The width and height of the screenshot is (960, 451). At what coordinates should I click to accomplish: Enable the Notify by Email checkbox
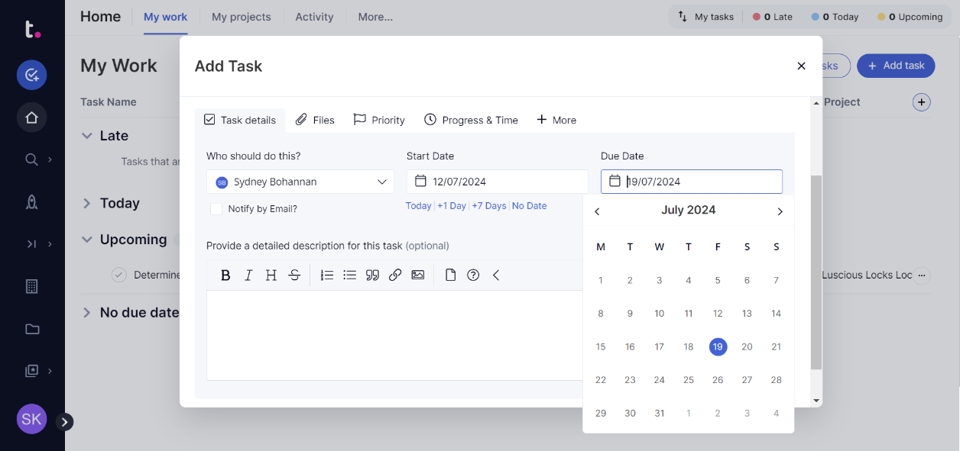point(216,208)
